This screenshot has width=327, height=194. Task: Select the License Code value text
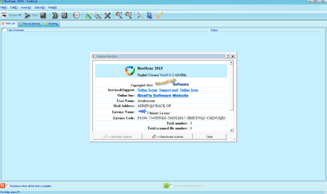181,118
